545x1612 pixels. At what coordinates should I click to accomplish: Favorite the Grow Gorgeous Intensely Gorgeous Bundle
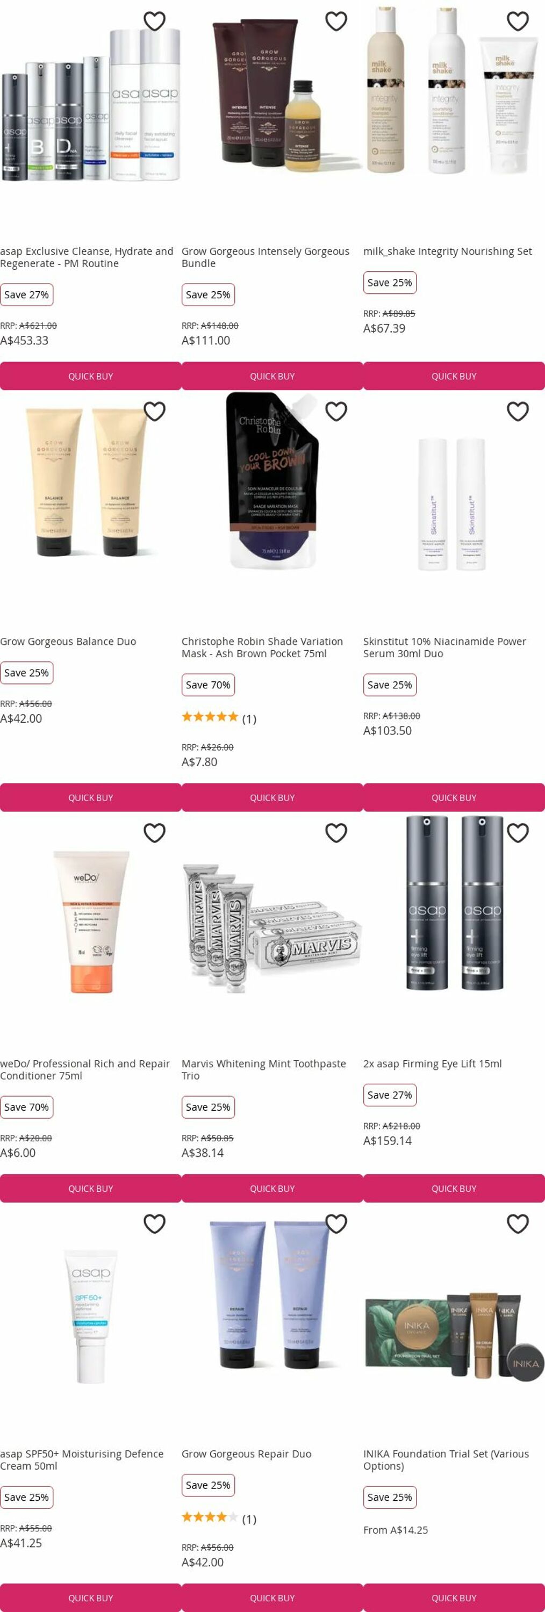tap(336, 21)
